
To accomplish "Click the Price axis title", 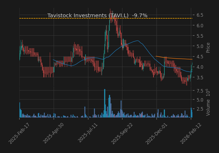I will 208,47.
